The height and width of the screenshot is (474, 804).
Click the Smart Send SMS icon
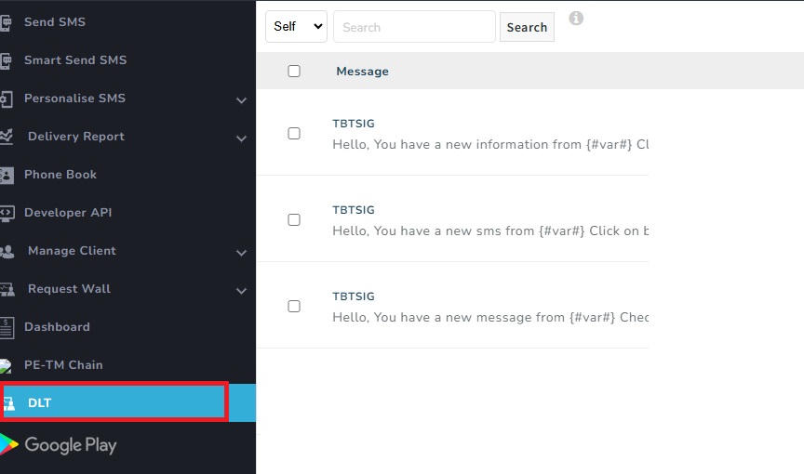pyautogui.click(x=6, y=60)
